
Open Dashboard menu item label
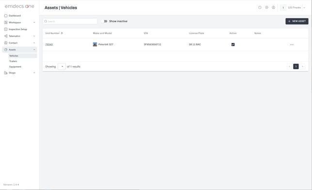tap(15, 15)
